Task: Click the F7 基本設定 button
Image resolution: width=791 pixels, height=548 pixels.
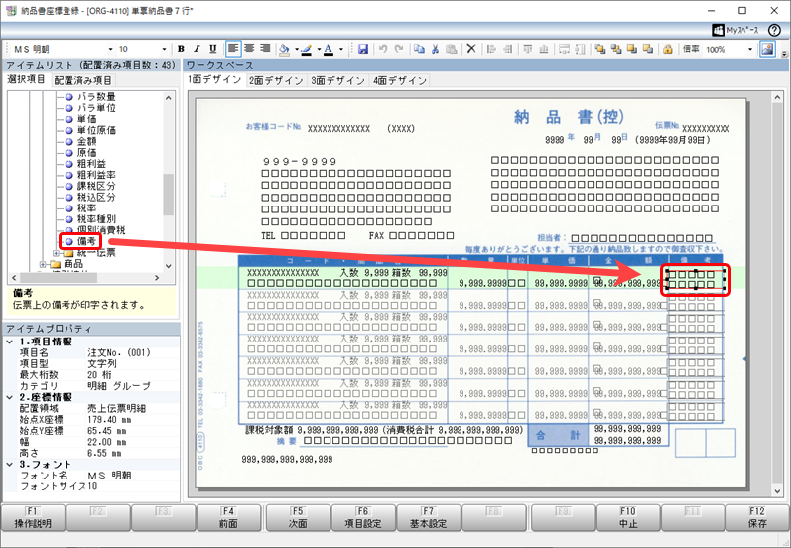Action: pyautogui.click(x=428, y=517)
